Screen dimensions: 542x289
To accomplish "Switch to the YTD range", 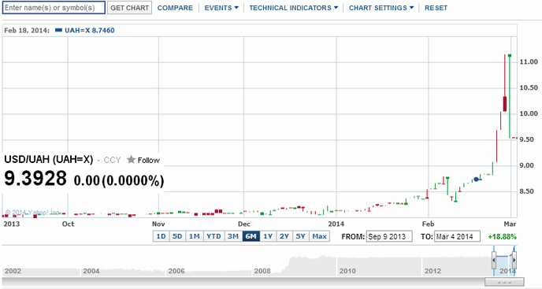I will click(x=213, y=236).
